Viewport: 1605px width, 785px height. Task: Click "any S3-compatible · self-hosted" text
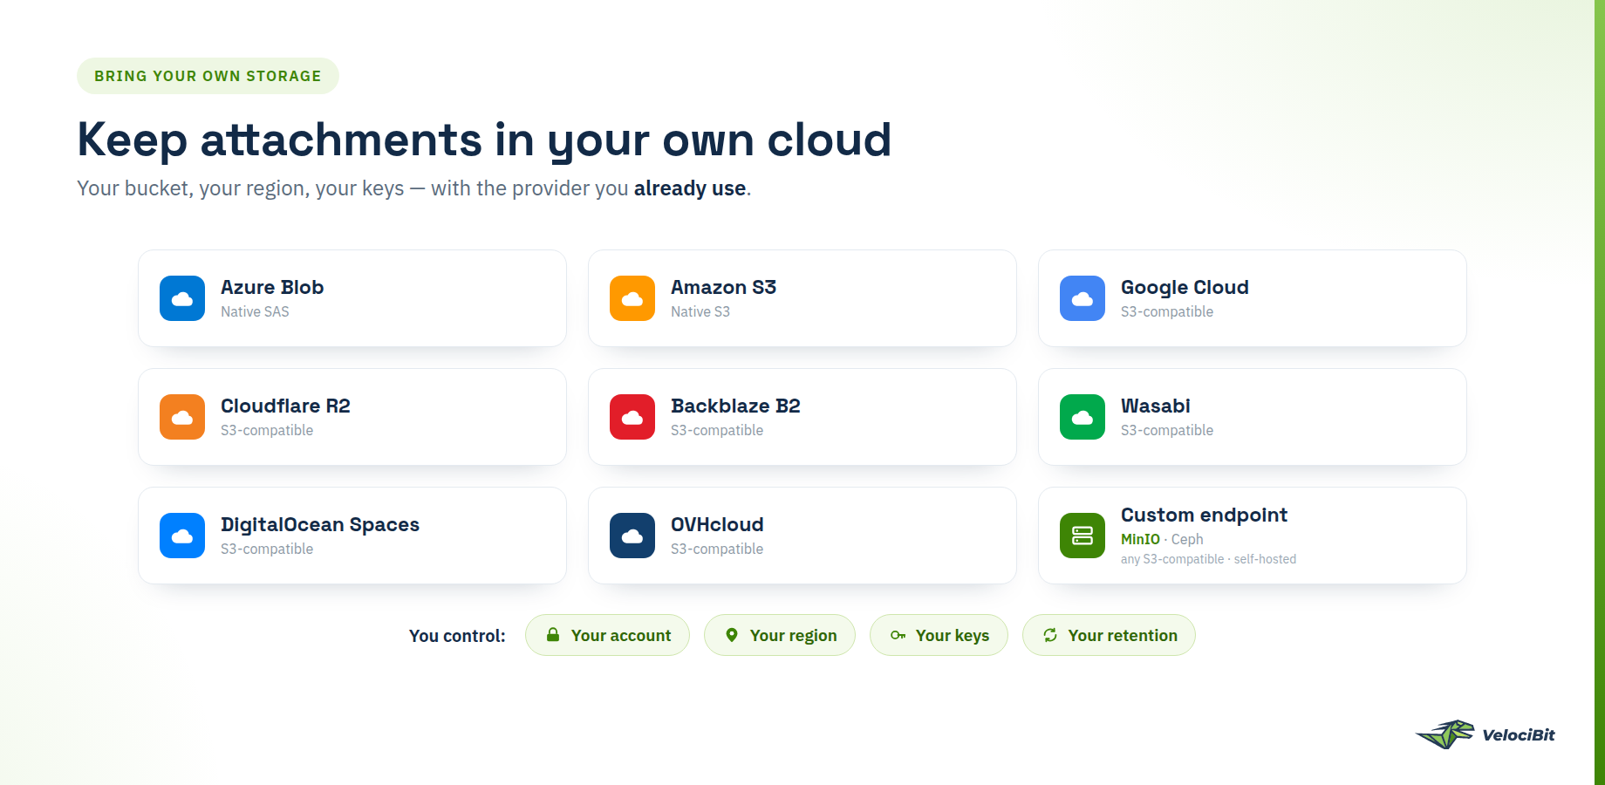coord(1208,559)
